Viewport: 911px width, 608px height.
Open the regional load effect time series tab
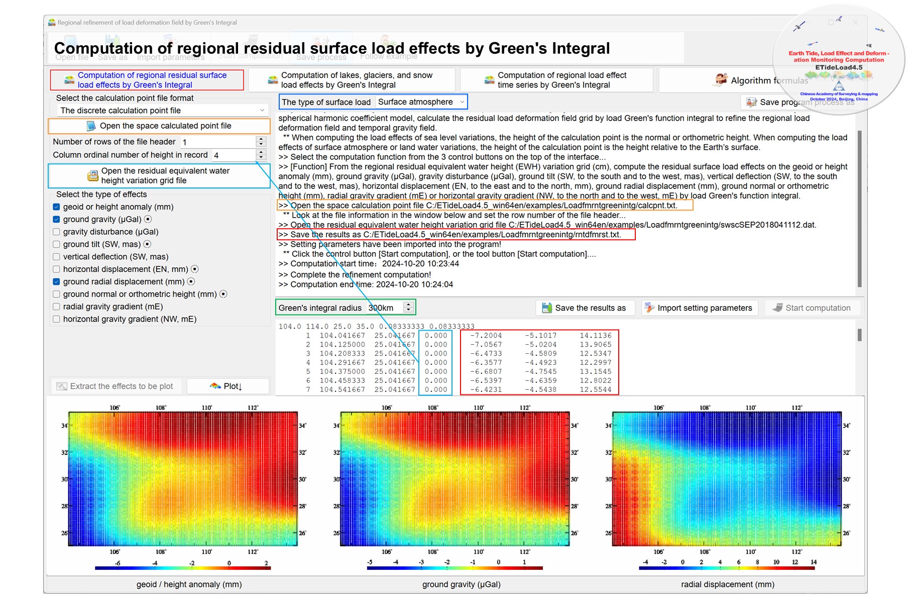coord(556,80)
